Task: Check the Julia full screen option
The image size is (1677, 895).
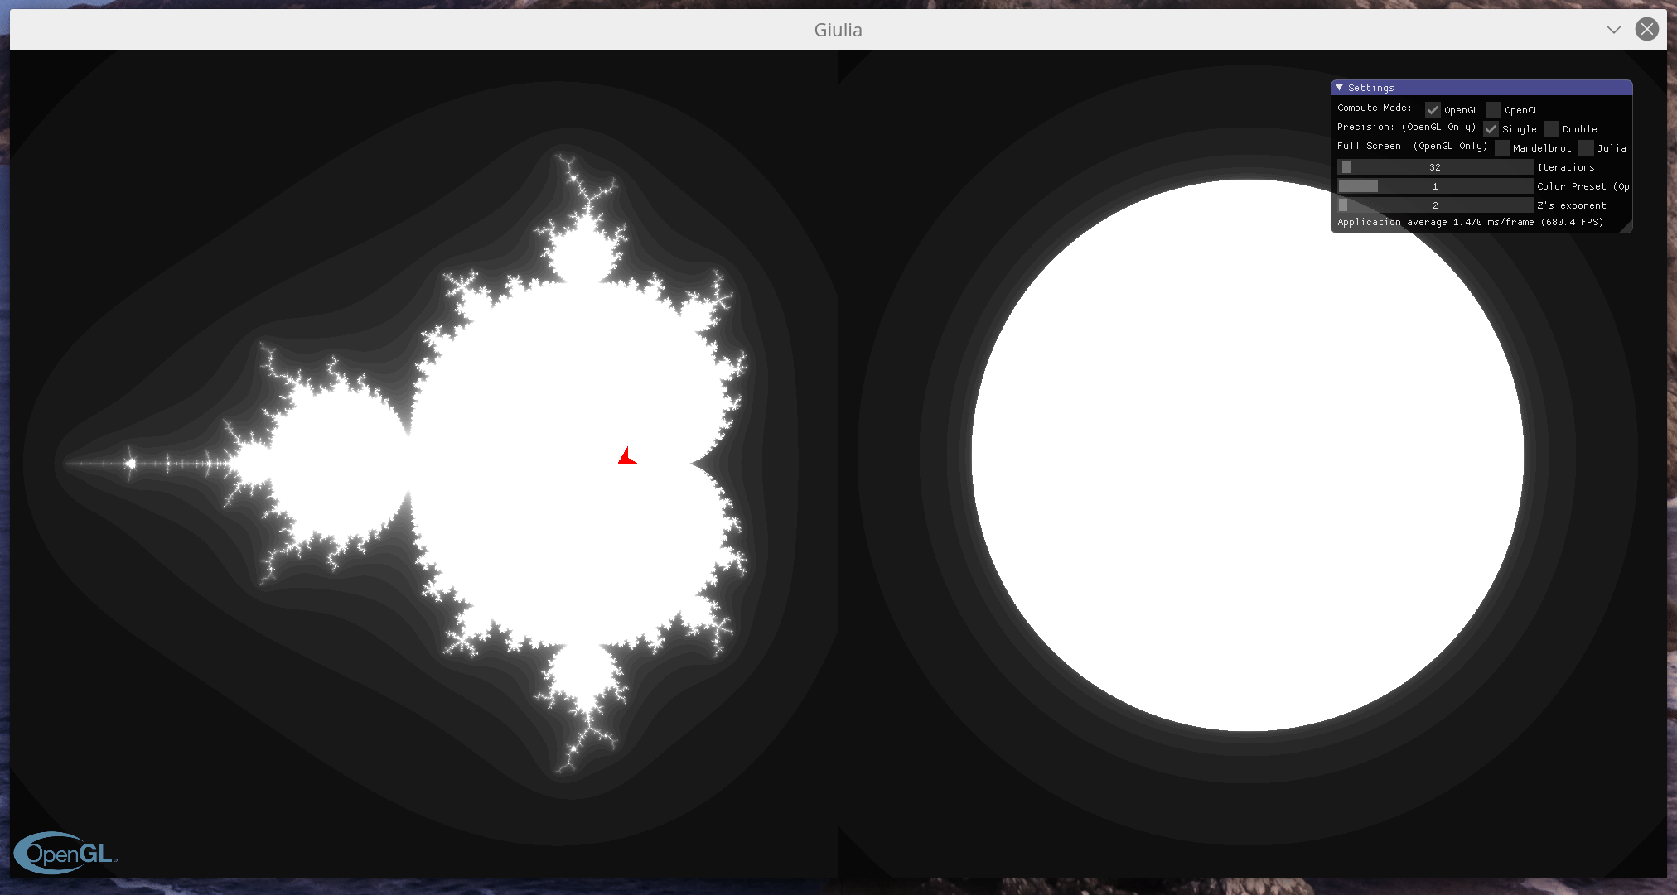Action: click(x=1586, y=148)
